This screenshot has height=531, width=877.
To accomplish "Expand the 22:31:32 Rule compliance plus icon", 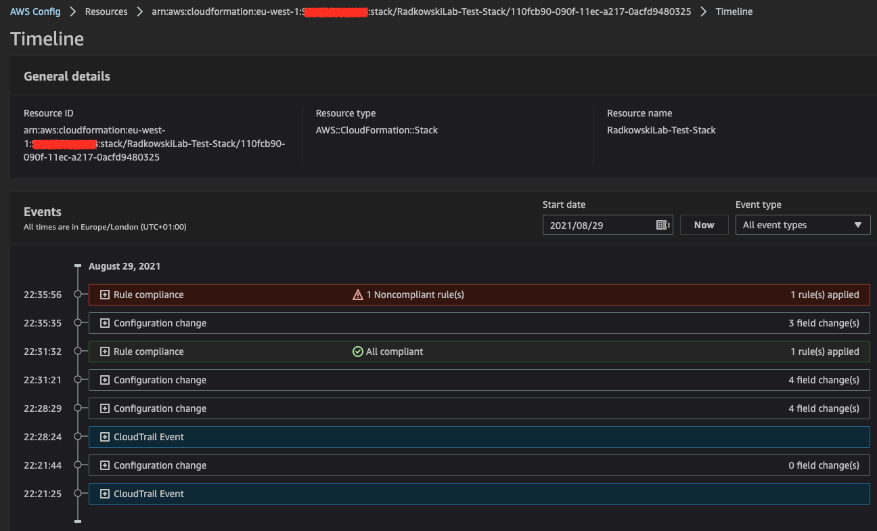I will click(x=105, y=352).
